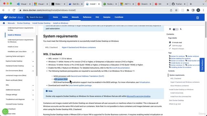Screen dimensions: 207x116
Task: Click the share icon in address bar
Action: click(171, 10)
